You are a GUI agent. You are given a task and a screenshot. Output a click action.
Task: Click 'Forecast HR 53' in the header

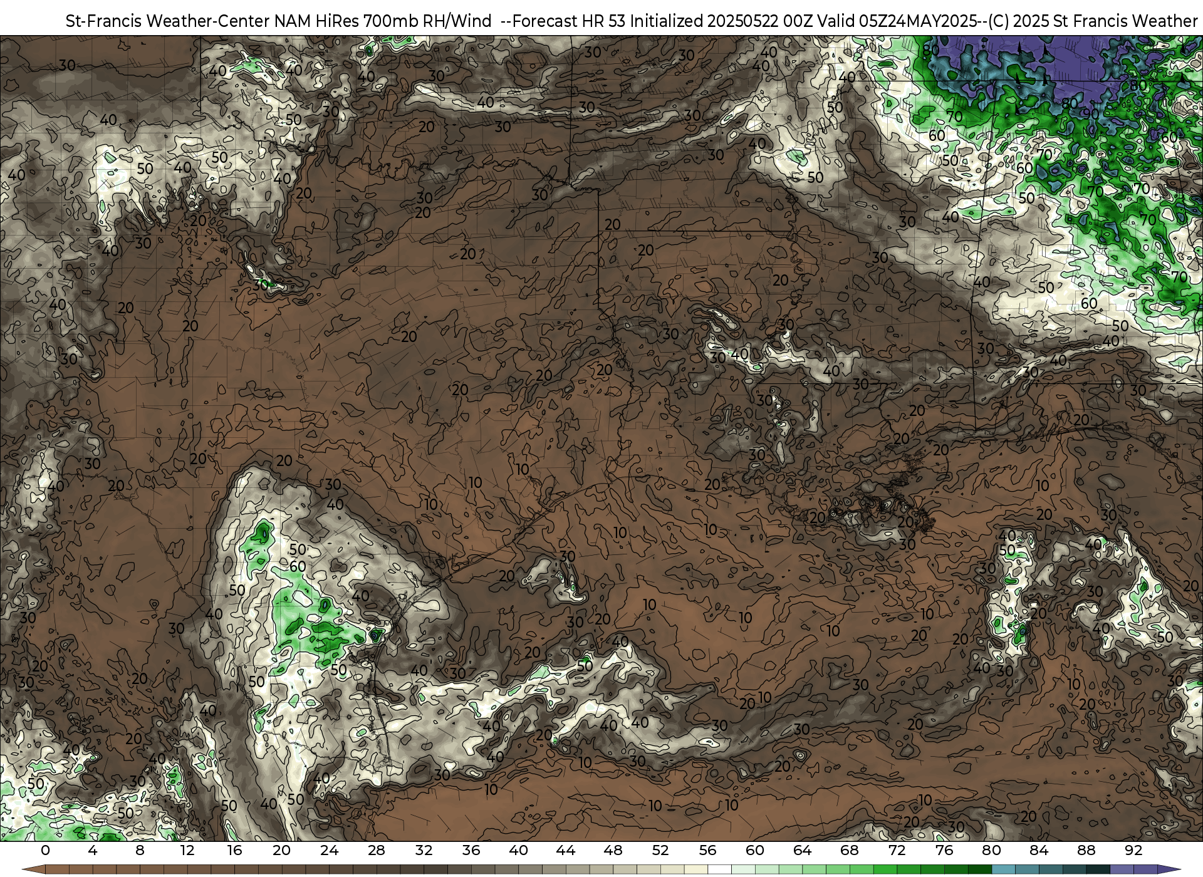click(570, 21)
